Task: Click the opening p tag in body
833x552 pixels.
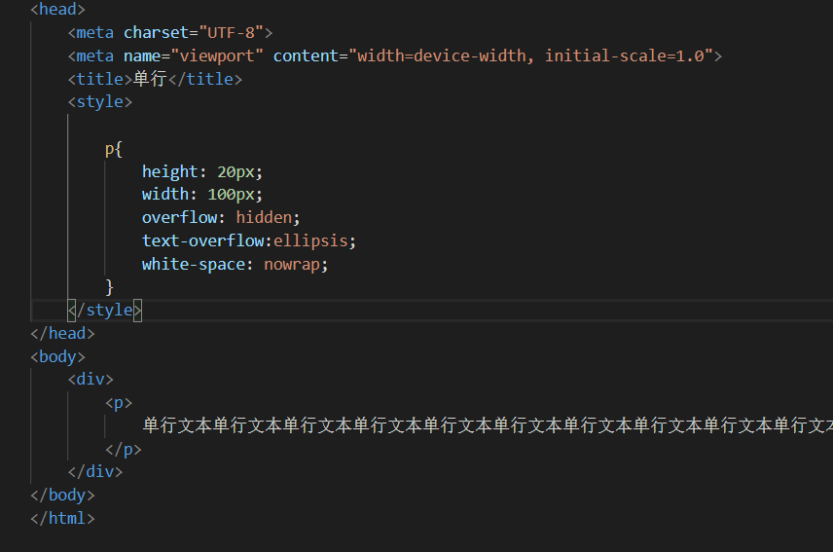Action: [x=119, y=403]
